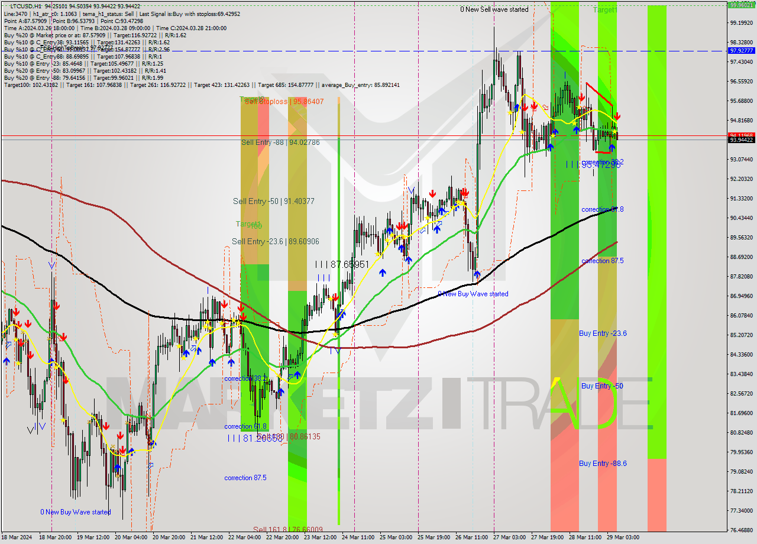Select 77.34000 on the price axis
This screenshot has width=757, height=544.
point(742,510)
